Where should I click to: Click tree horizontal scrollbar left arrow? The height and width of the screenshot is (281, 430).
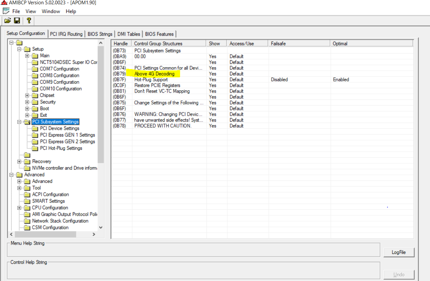(11, 234)
